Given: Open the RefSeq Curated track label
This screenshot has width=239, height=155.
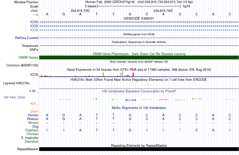Looking at the screenshot, I should [27, 38].
